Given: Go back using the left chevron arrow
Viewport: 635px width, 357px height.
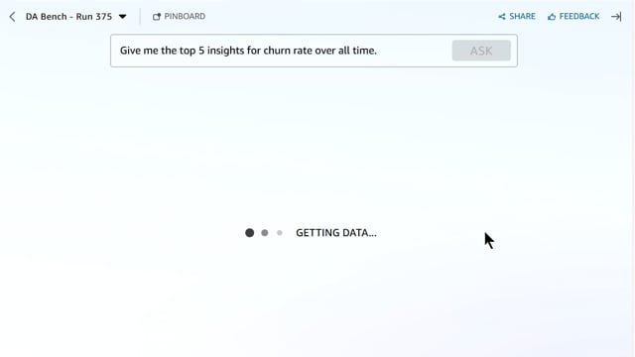Looking at the screenshot, I should click(12, 17).
